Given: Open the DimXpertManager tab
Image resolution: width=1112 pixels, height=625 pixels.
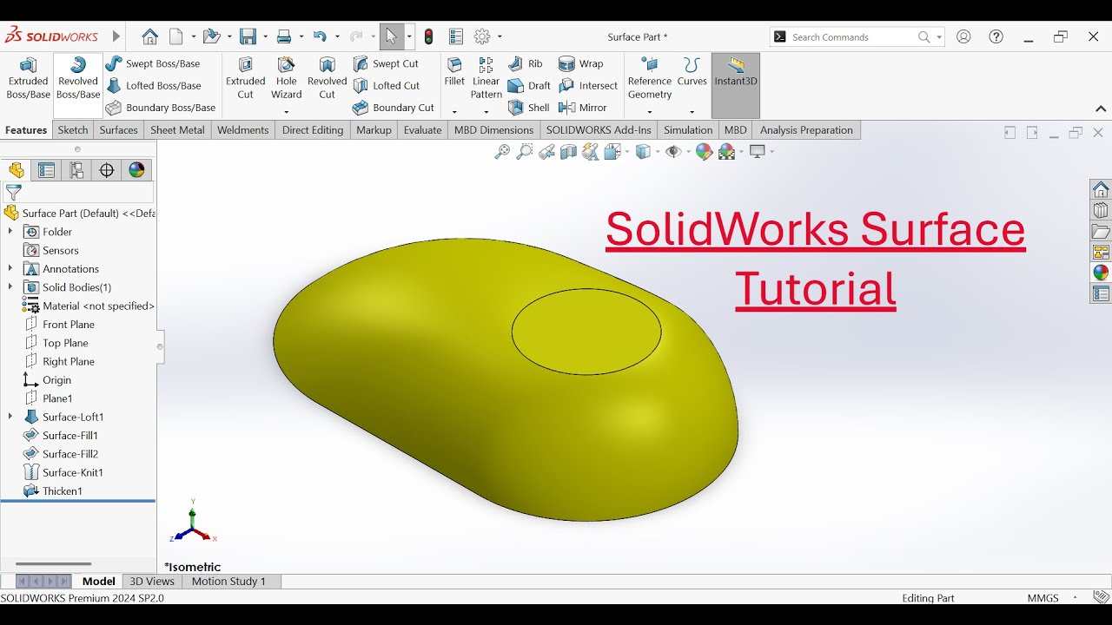Looking at the screenshot, I should 107,170.
